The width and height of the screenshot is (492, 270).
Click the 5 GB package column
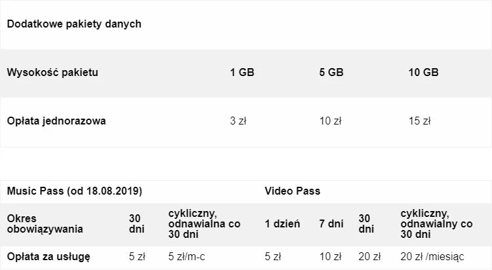click(331, 73)
